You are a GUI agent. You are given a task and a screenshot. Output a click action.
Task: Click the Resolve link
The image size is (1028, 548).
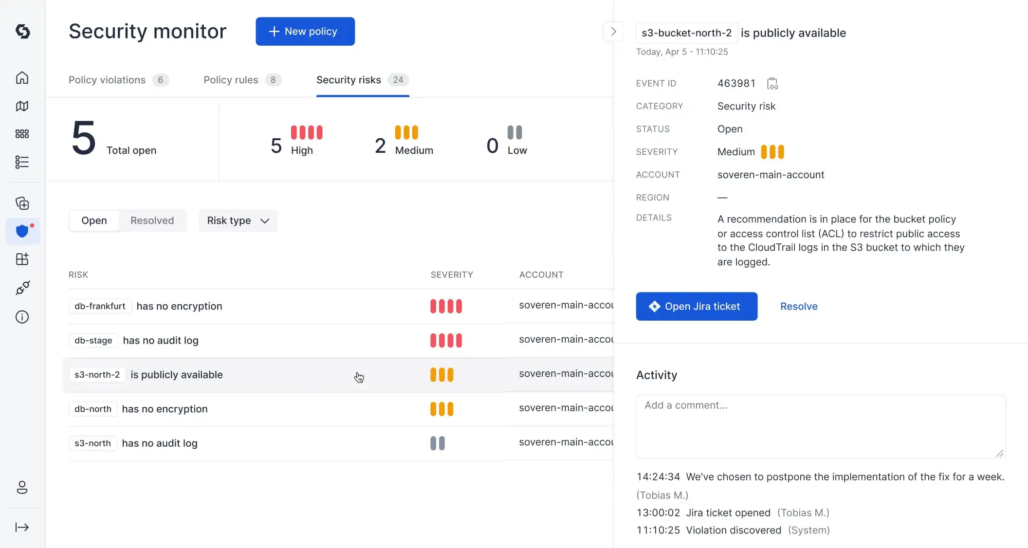coord(798,306)
